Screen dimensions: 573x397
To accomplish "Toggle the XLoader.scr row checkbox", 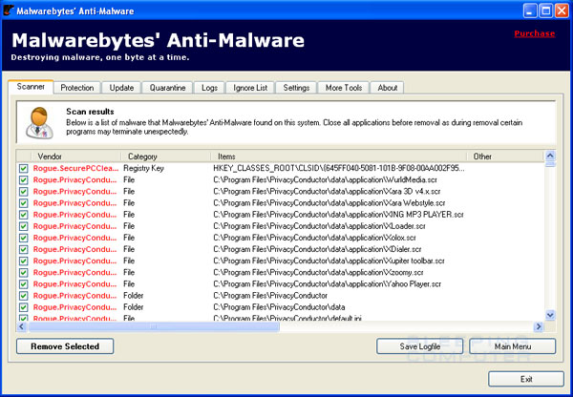I will [23, 226].
